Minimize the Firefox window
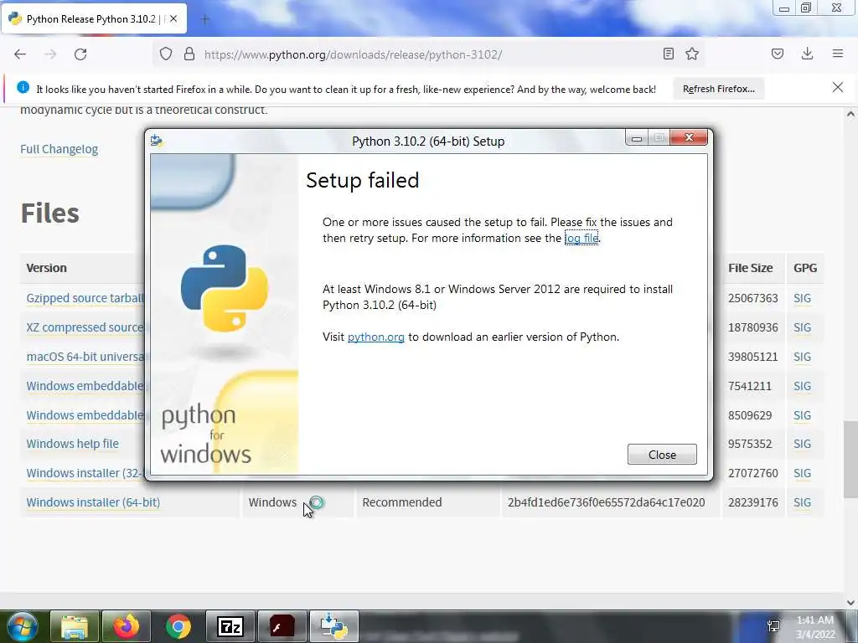The width and height of the screenshot is (858, 643). [x=784, y=8]
